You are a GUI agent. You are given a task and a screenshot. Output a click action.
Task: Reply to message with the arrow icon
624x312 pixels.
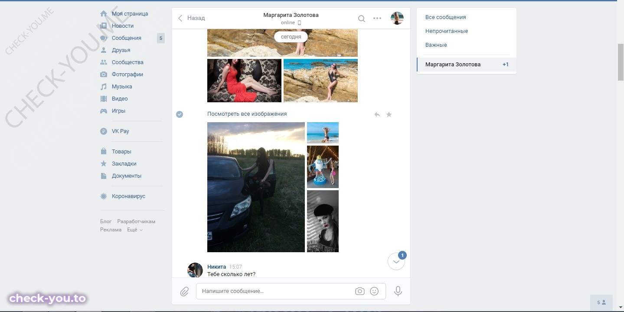pos(377,114)
